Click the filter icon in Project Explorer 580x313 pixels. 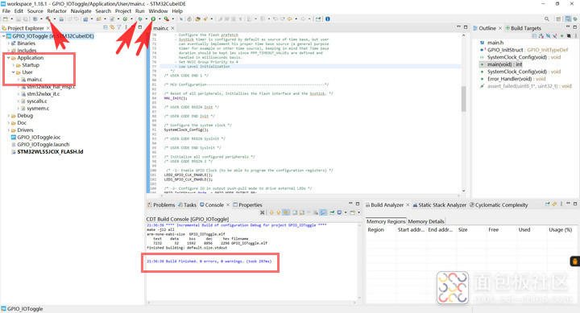[x=118, y=27]
